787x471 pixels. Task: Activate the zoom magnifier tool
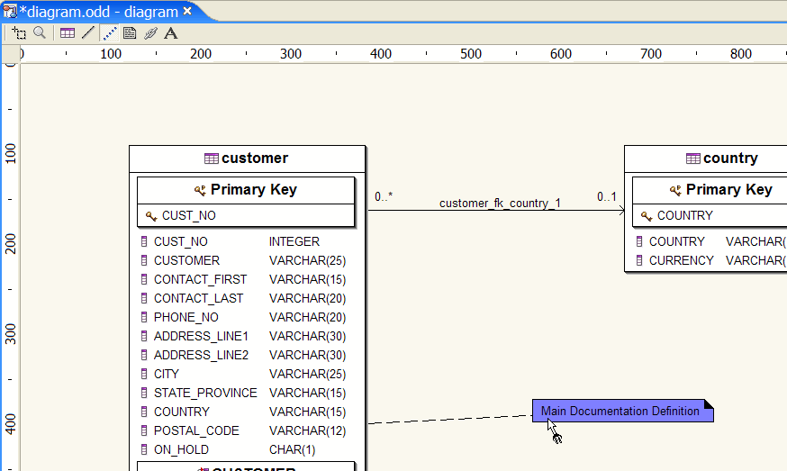click(40, 33)
